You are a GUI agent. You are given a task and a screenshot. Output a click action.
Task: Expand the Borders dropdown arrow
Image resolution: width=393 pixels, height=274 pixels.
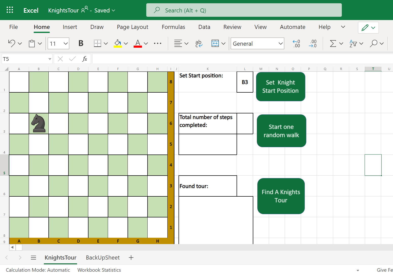pos(106,43)
